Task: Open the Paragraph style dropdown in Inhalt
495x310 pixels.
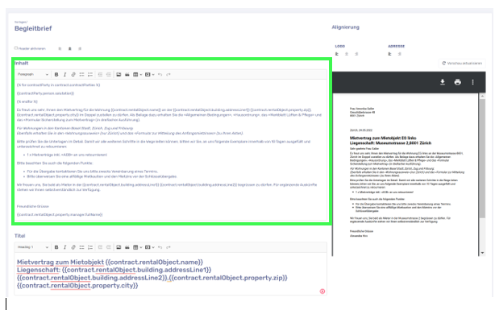Action: pos(33,74)
